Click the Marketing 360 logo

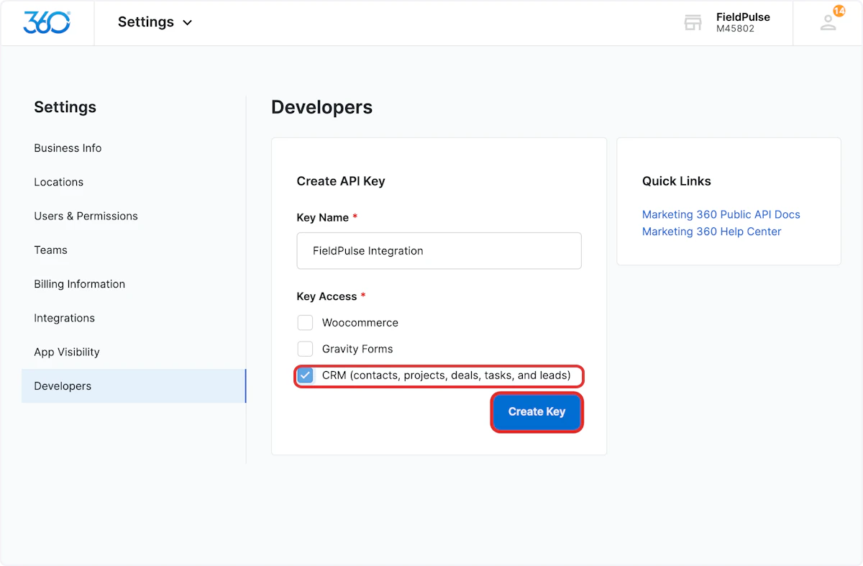click(x=47, y=22)
